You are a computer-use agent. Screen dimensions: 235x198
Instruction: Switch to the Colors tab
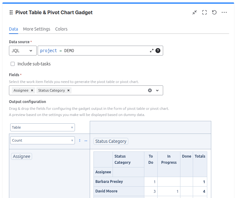tap(61, 29)
